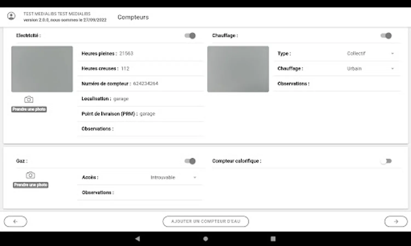The height and width of the screenshot is (246, 411).
Task: Click TEST MEDIALIBS user name text
Action: tap(57, 14)
